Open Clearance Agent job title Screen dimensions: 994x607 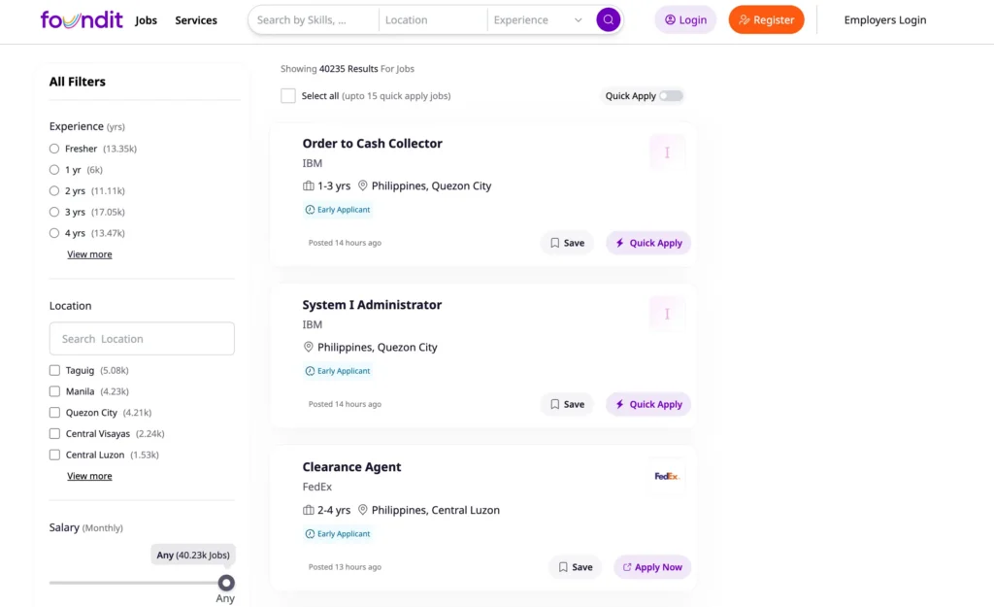point(351,467)
